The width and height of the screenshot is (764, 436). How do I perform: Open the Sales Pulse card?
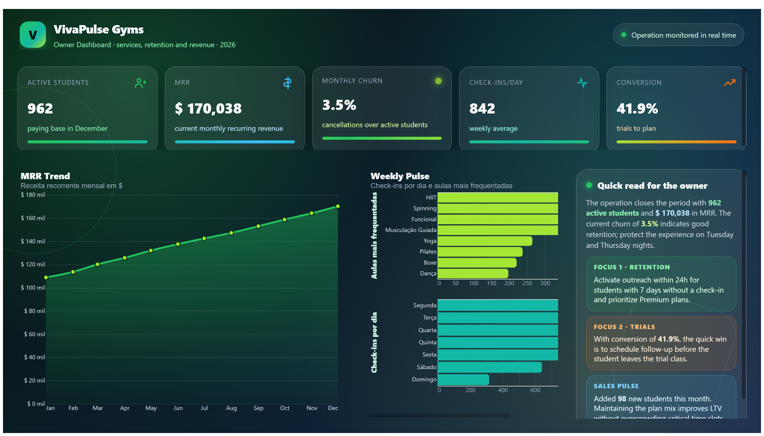click(661, 397)
